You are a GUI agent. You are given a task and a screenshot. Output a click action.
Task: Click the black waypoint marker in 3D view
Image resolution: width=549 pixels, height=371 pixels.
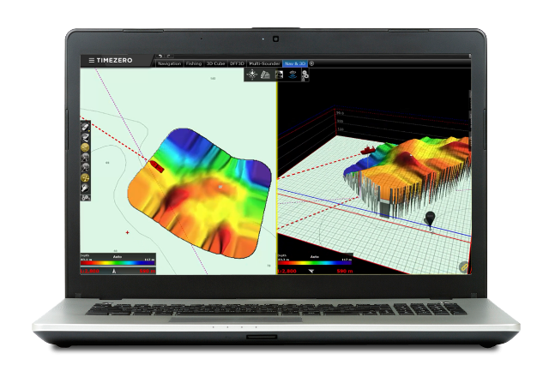point(430,218)
